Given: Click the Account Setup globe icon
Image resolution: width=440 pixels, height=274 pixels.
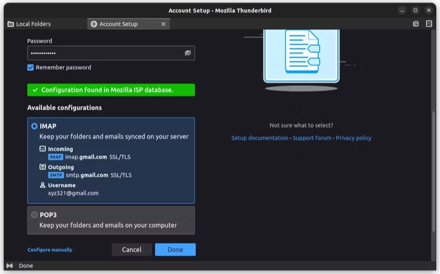Looking at the screenshot, I should (94, 24).
